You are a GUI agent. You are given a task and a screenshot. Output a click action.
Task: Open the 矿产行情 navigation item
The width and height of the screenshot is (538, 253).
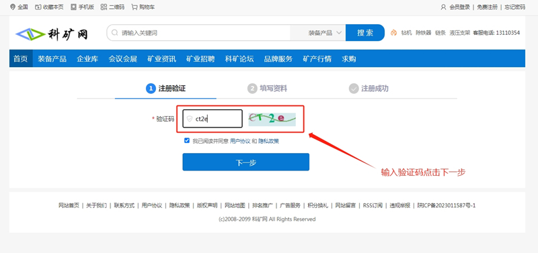click(x=317, y=58)
